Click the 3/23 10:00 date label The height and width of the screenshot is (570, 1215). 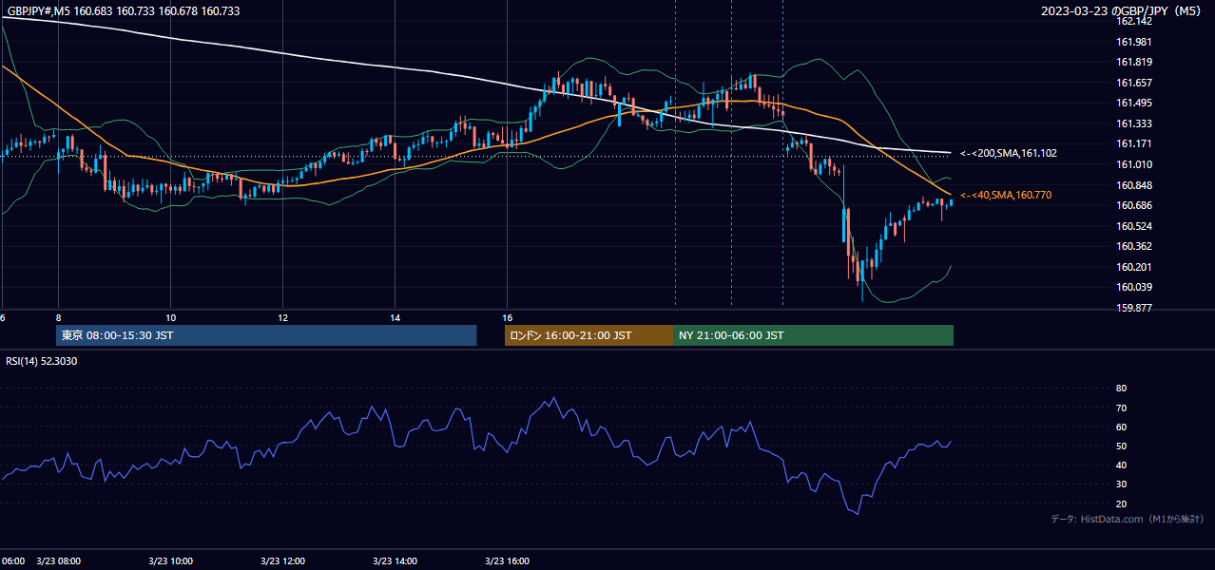coord(170,561)
